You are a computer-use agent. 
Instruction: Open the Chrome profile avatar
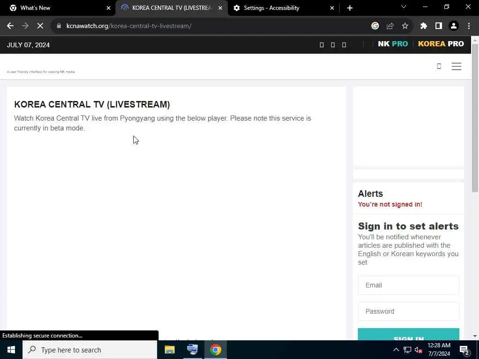tap(454, 26)
